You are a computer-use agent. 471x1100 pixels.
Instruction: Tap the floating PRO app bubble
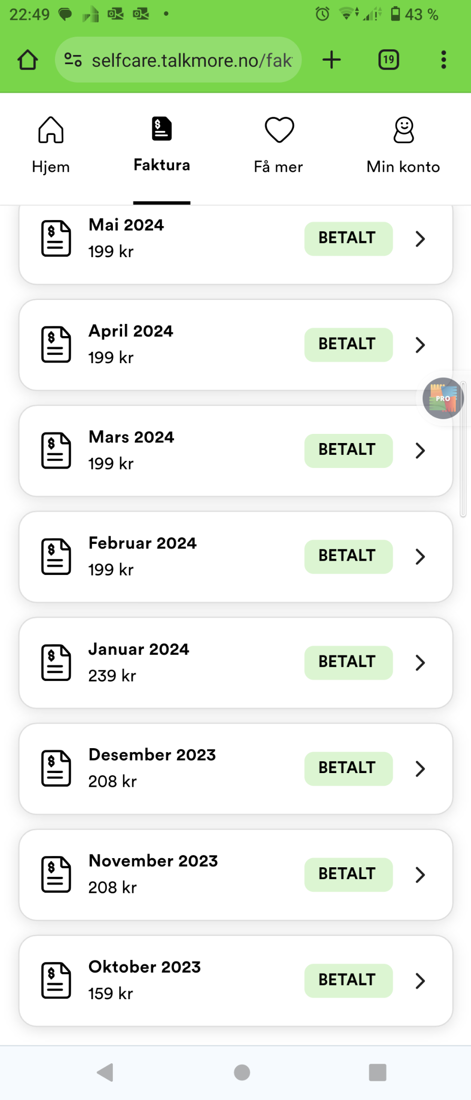click(x=443, y=398)
